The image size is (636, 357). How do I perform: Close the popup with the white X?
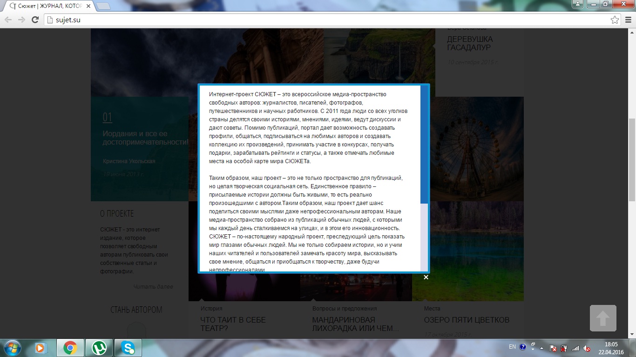[426, 277]
